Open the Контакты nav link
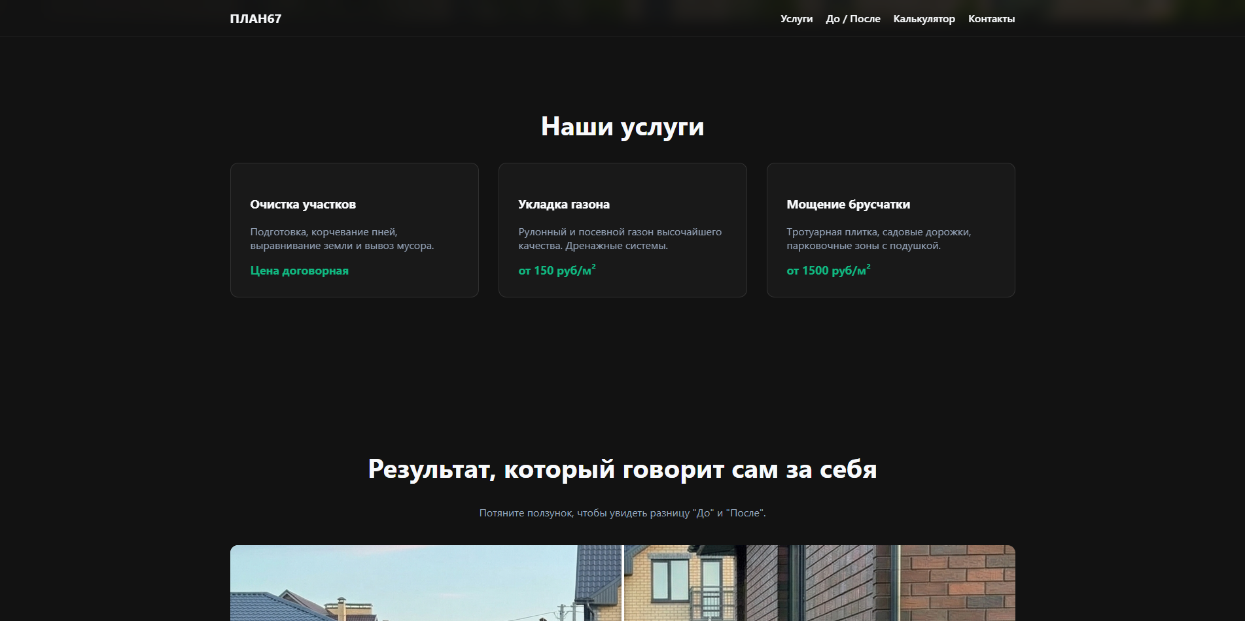 pyautogui.click(x=991, y=19)
